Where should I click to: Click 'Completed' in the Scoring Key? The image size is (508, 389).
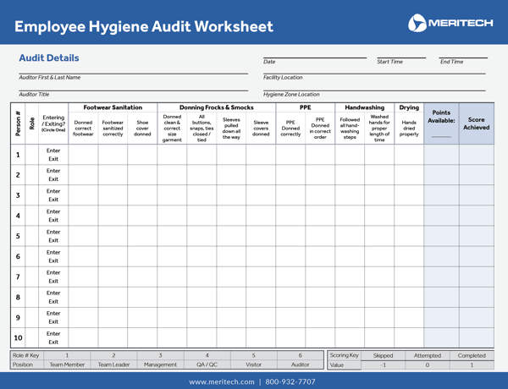point(472,355)
